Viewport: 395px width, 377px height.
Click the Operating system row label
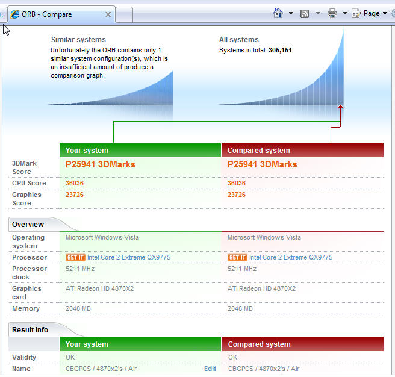click(x=28, y=241)
